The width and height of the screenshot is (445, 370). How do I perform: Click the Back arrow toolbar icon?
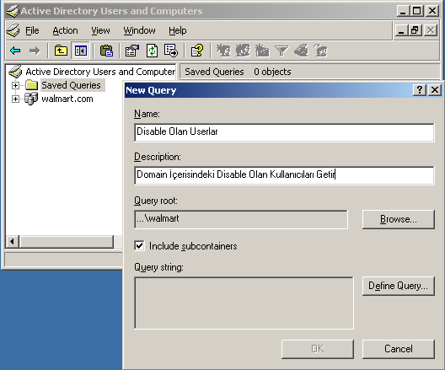15,51
